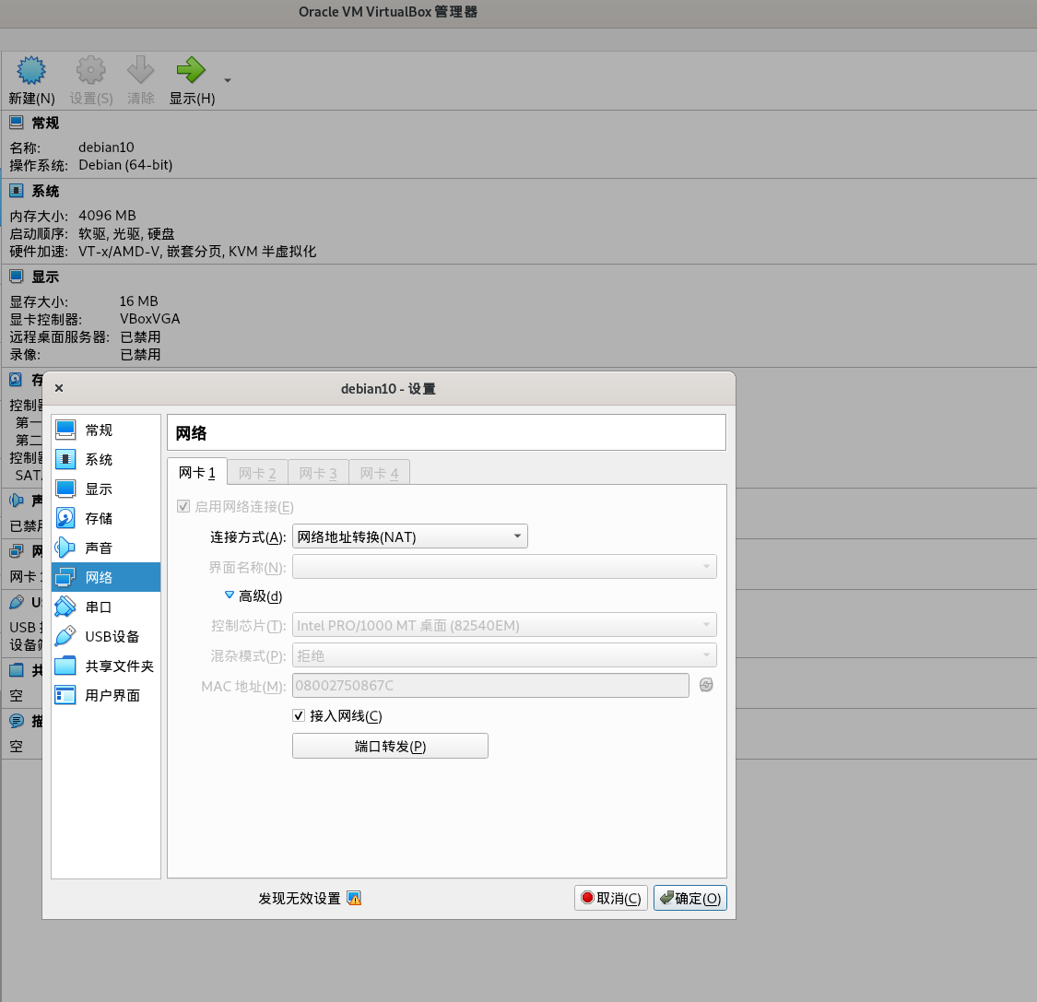Click the 确定(O) confirm button

[x=690, y=898]
